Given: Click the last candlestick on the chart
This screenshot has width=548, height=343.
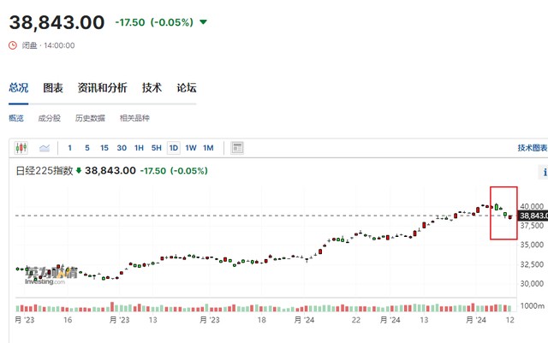Looking at the screenshot, I should pos(510,217).
